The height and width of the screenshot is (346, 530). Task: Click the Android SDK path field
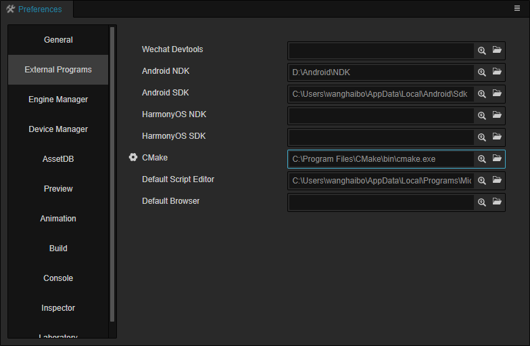click(381, 94)
